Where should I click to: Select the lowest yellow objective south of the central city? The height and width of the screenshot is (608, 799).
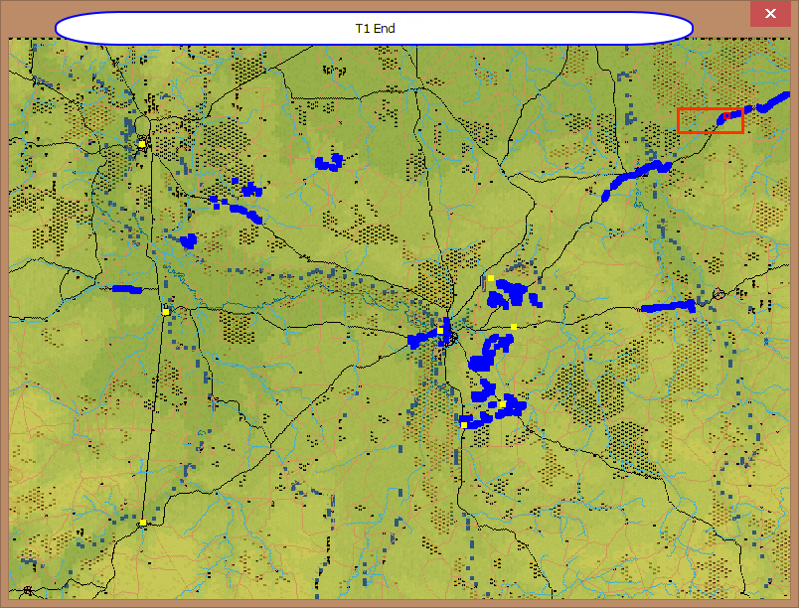click(x=463, y=424)
